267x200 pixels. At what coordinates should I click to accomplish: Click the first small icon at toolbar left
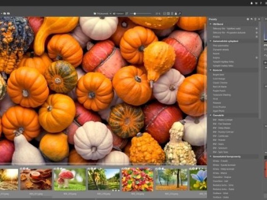point(5,13)
